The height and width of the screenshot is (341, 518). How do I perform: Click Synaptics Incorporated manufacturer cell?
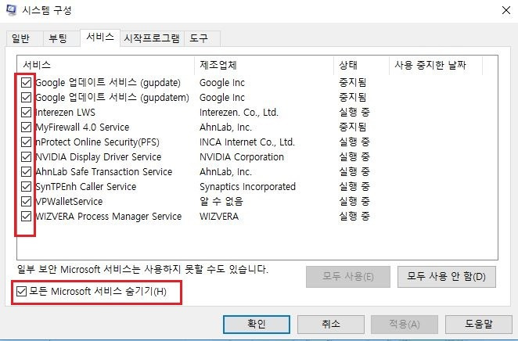pyautogui.click(x=247, y=186)
